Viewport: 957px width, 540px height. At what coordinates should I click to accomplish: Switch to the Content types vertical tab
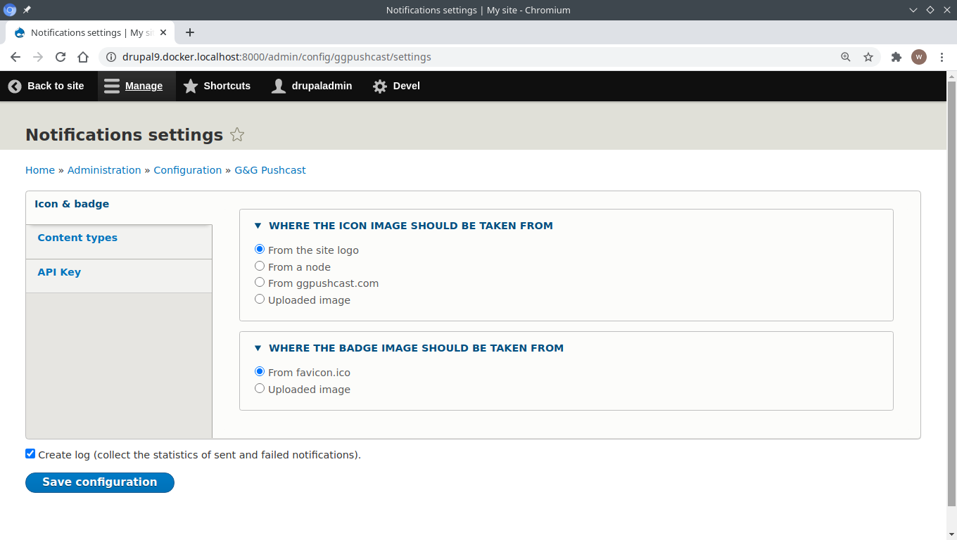77,238
